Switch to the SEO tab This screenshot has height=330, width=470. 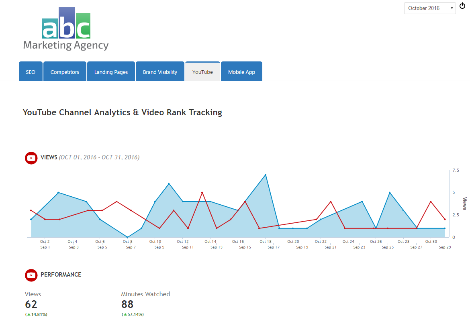pos(31,72)
